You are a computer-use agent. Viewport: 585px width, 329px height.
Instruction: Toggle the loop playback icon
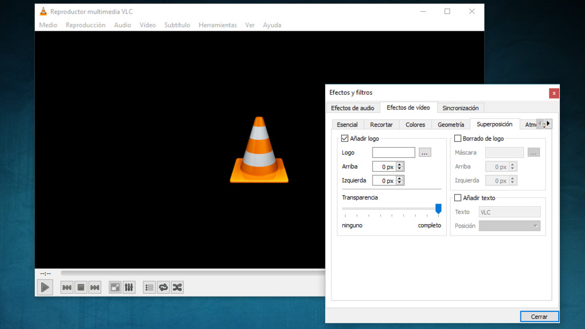[163, 287]
